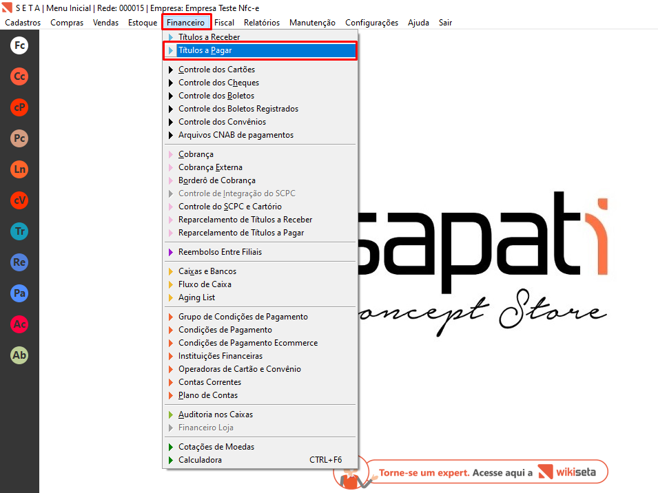Open the Estoque menu

(142, 23)
